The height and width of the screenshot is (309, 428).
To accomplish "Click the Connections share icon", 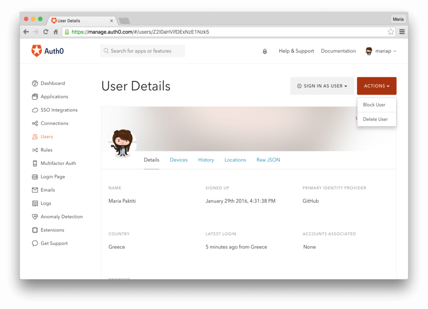I will pos(35,124).
